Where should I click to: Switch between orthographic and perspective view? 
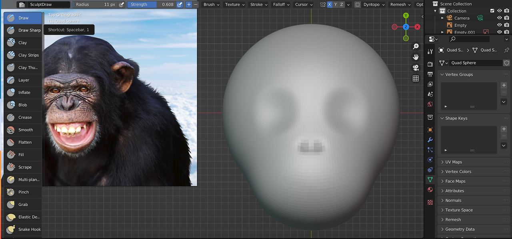point(416,78)
